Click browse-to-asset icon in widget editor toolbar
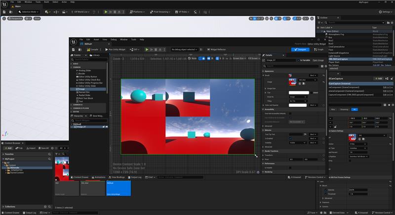Viewport: 395px width, 215px height. (80, 49)
